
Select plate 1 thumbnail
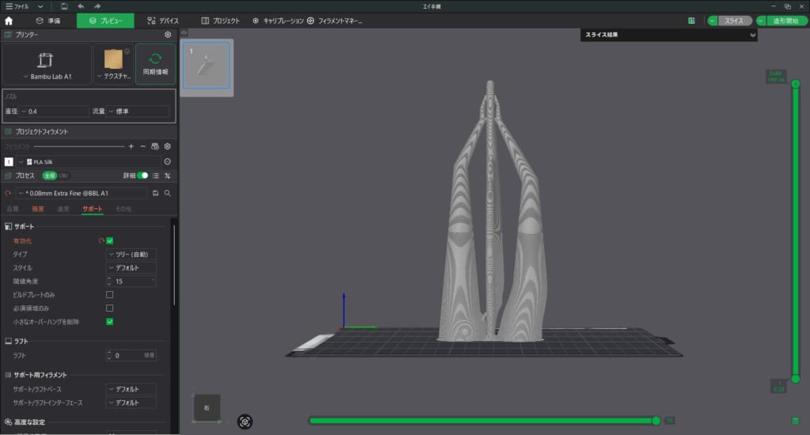tap(206, 66)
